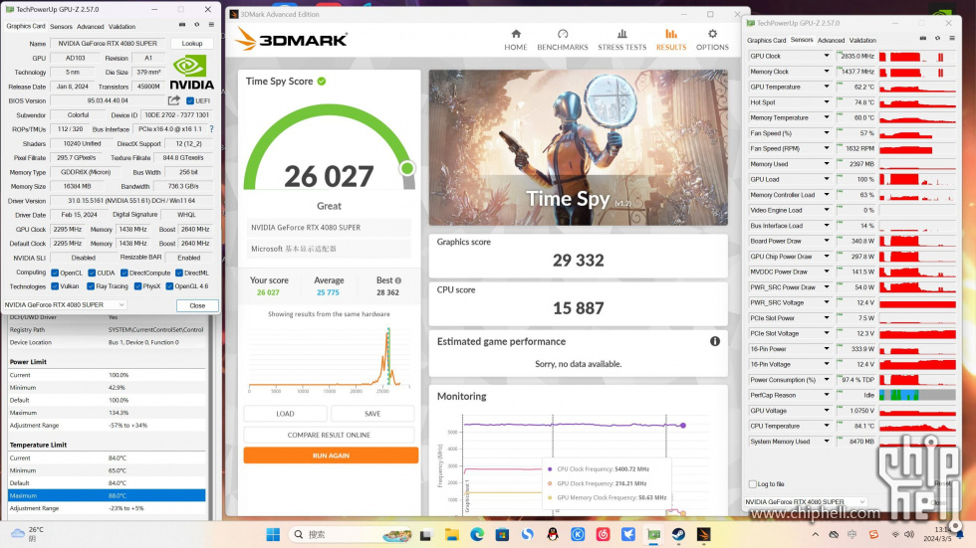Open the STRESS TESTS section
The width and height of the screenshot is (976, 548).
(621, 40)
